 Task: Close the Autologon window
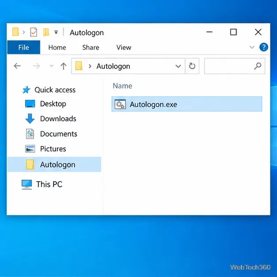click(258, 32)
